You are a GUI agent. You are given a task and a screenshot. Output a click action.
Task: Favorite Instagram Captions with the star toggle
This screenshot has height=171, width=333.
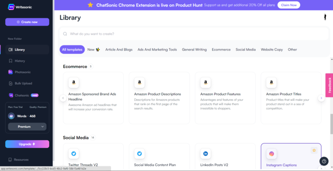coord(314,150)
